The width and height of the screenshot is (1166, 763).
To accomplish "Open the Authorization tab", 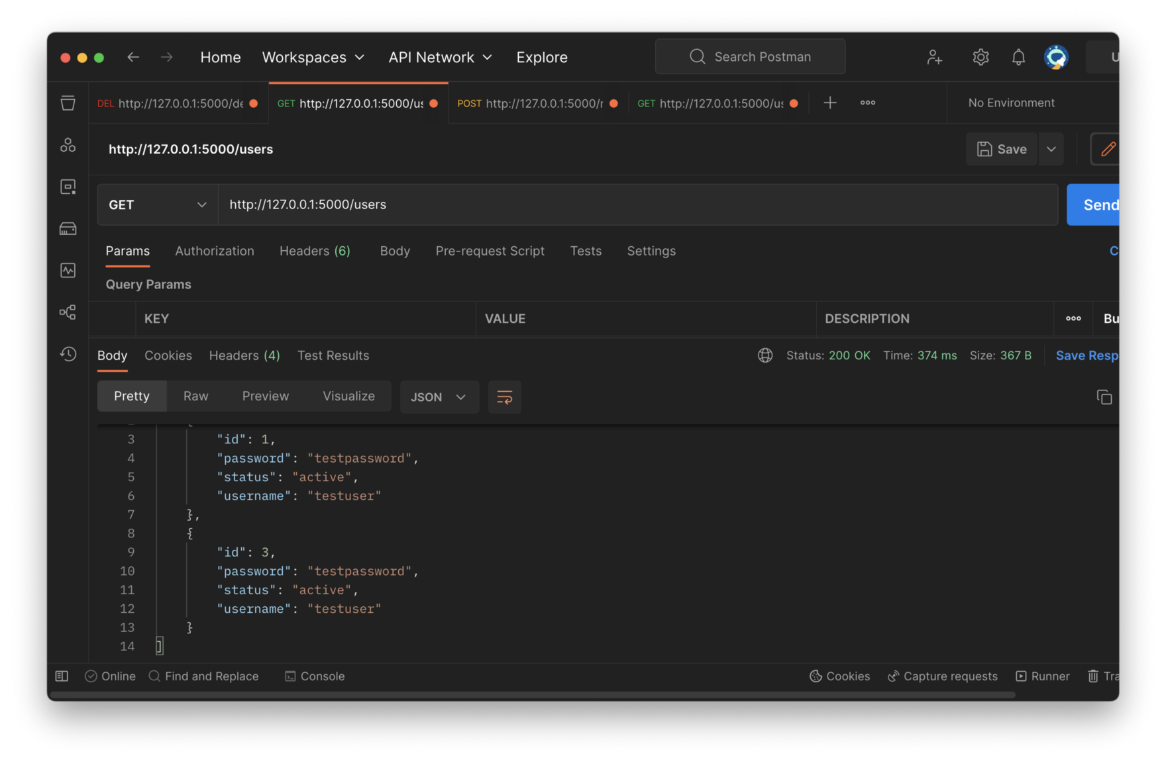I will click(x=214, y=251).
